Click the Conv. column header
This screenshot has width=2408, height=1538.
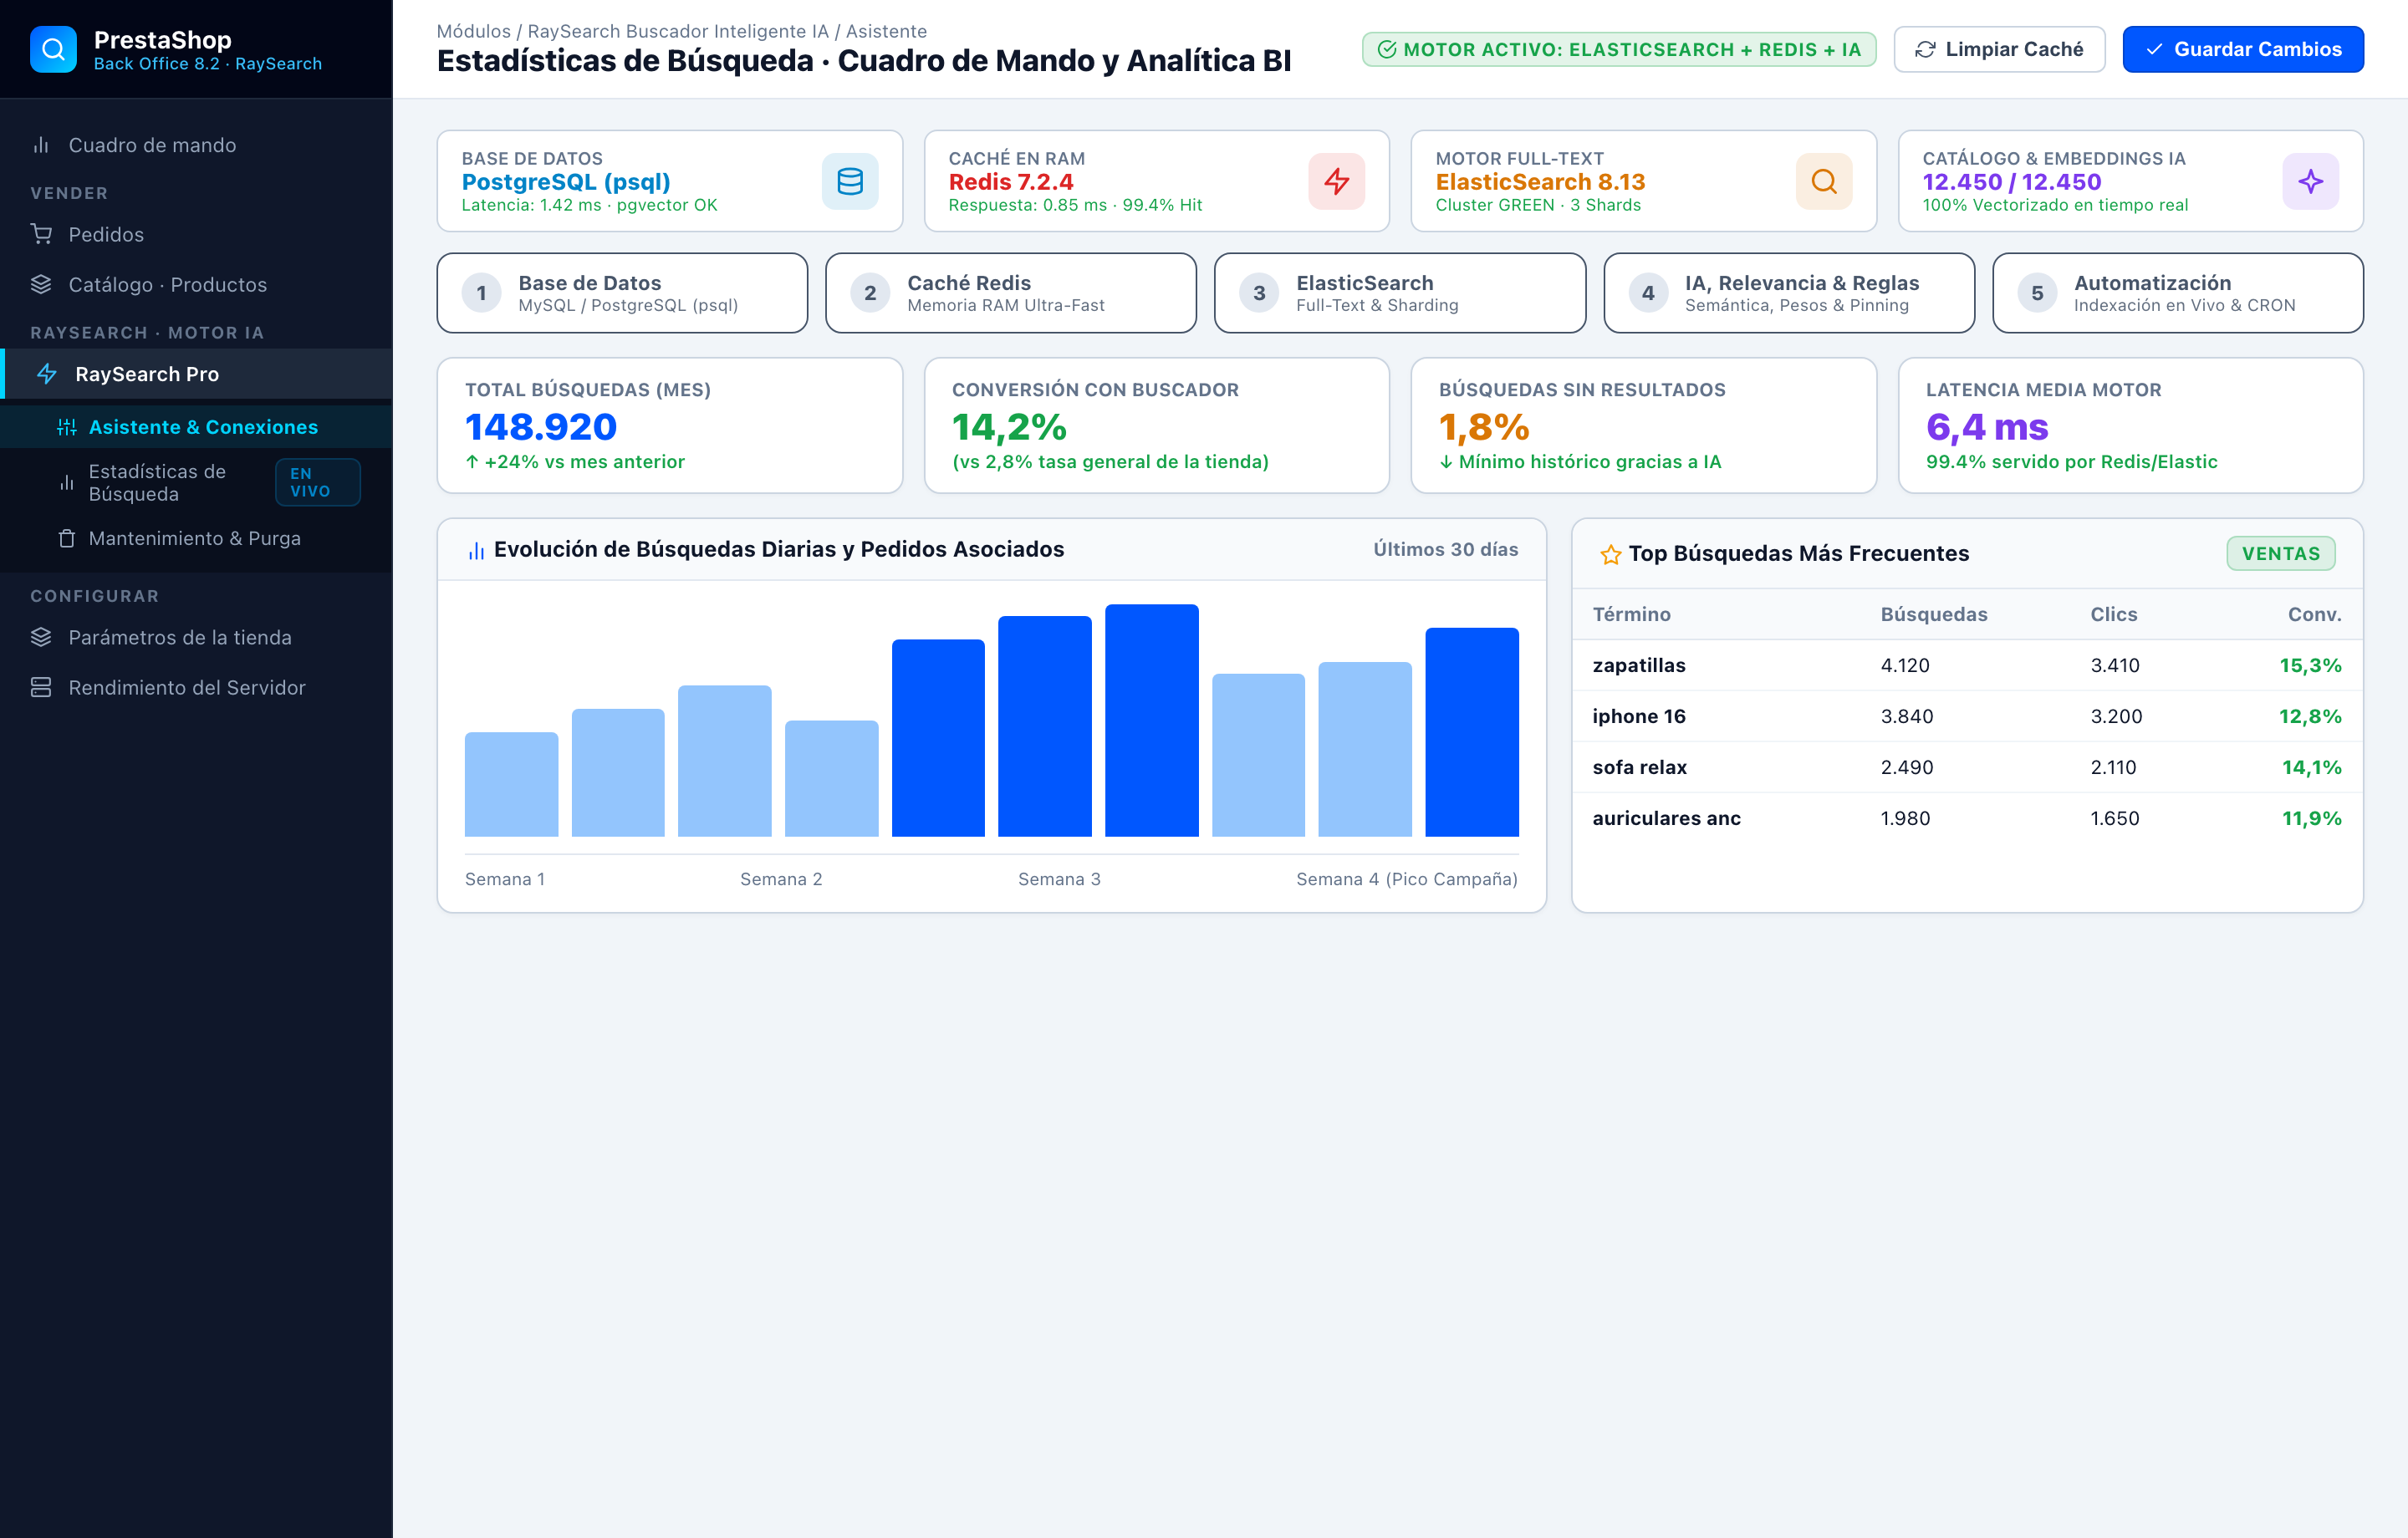(2314, 614)
